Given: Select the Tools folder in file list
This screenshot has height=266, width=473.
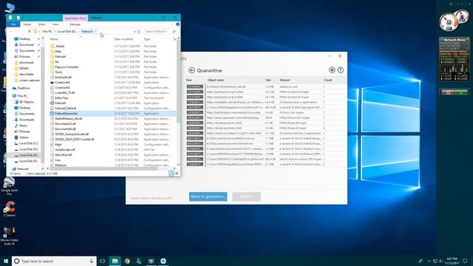Looking at the screenshot, I should 58,72.
